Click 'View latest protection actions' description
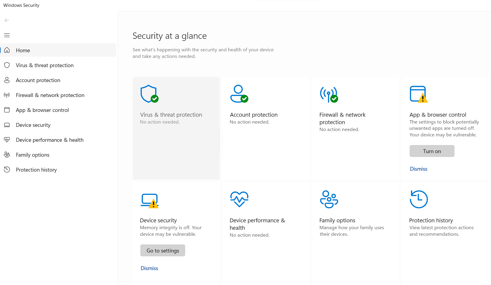This screenshot has width=491, height=285. (441, 231)
